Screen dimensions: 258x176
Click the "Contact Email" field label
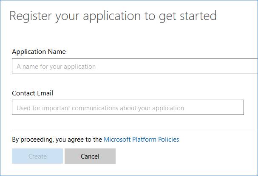[32, 93]
